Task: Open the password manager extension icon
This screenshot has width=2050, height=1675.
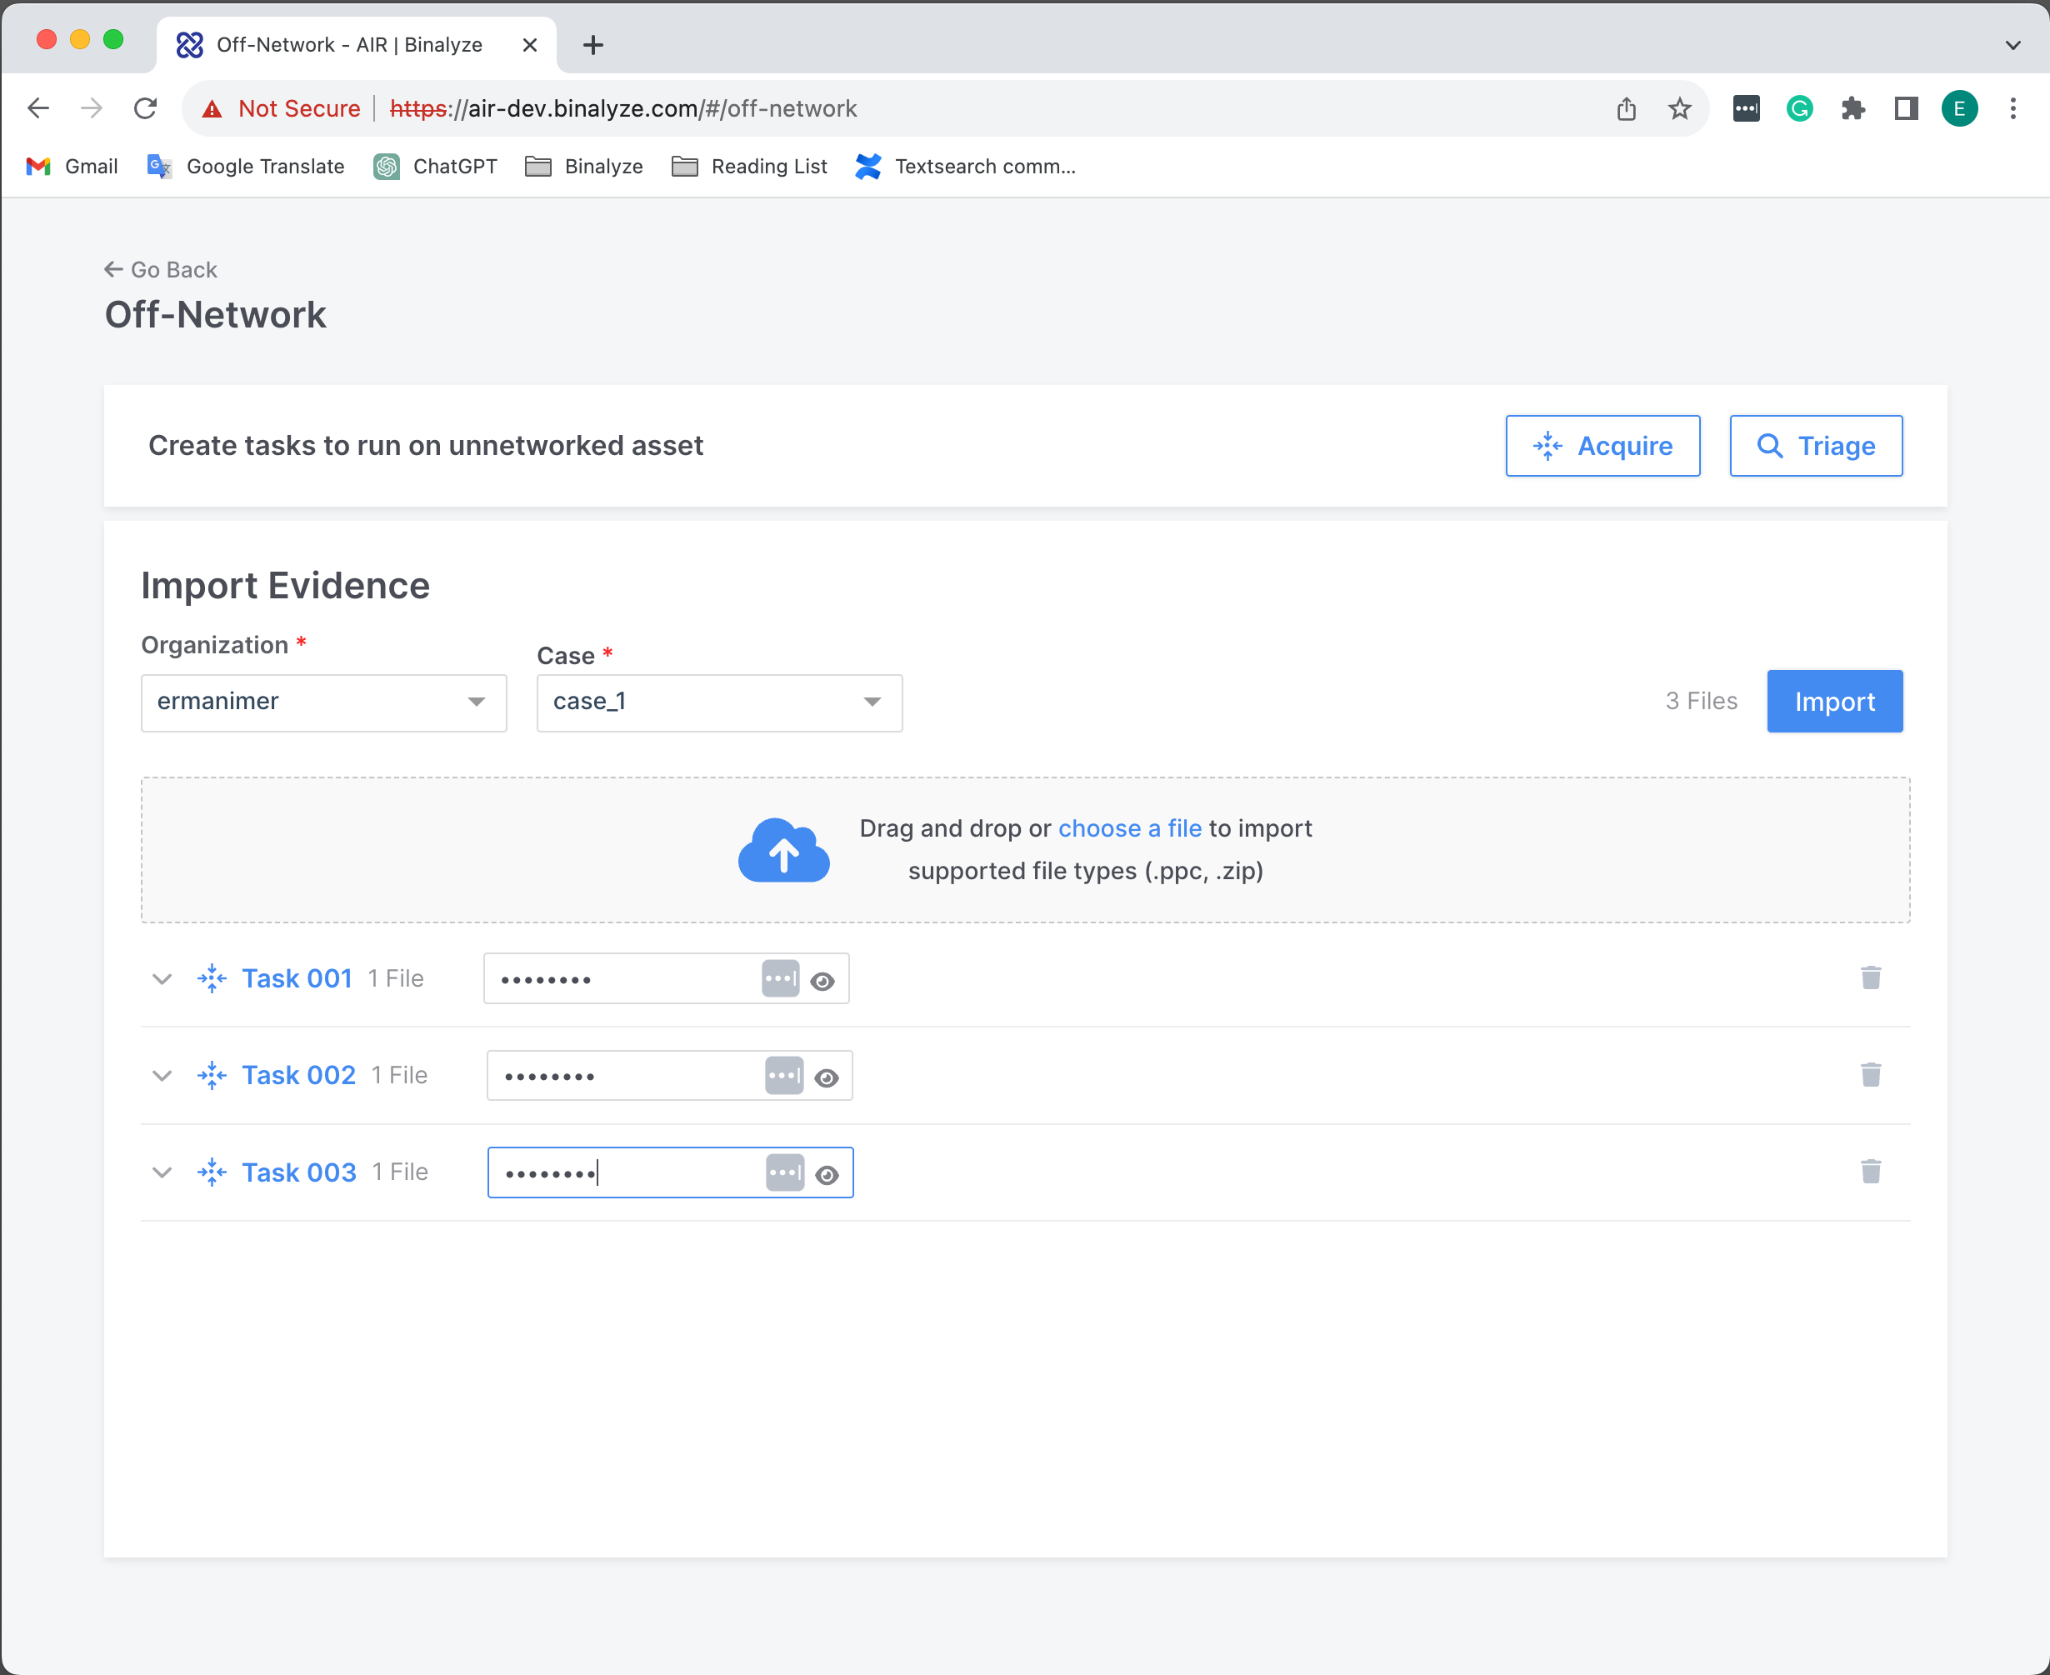Action: pyautogui.click(x=1746, y=108)
